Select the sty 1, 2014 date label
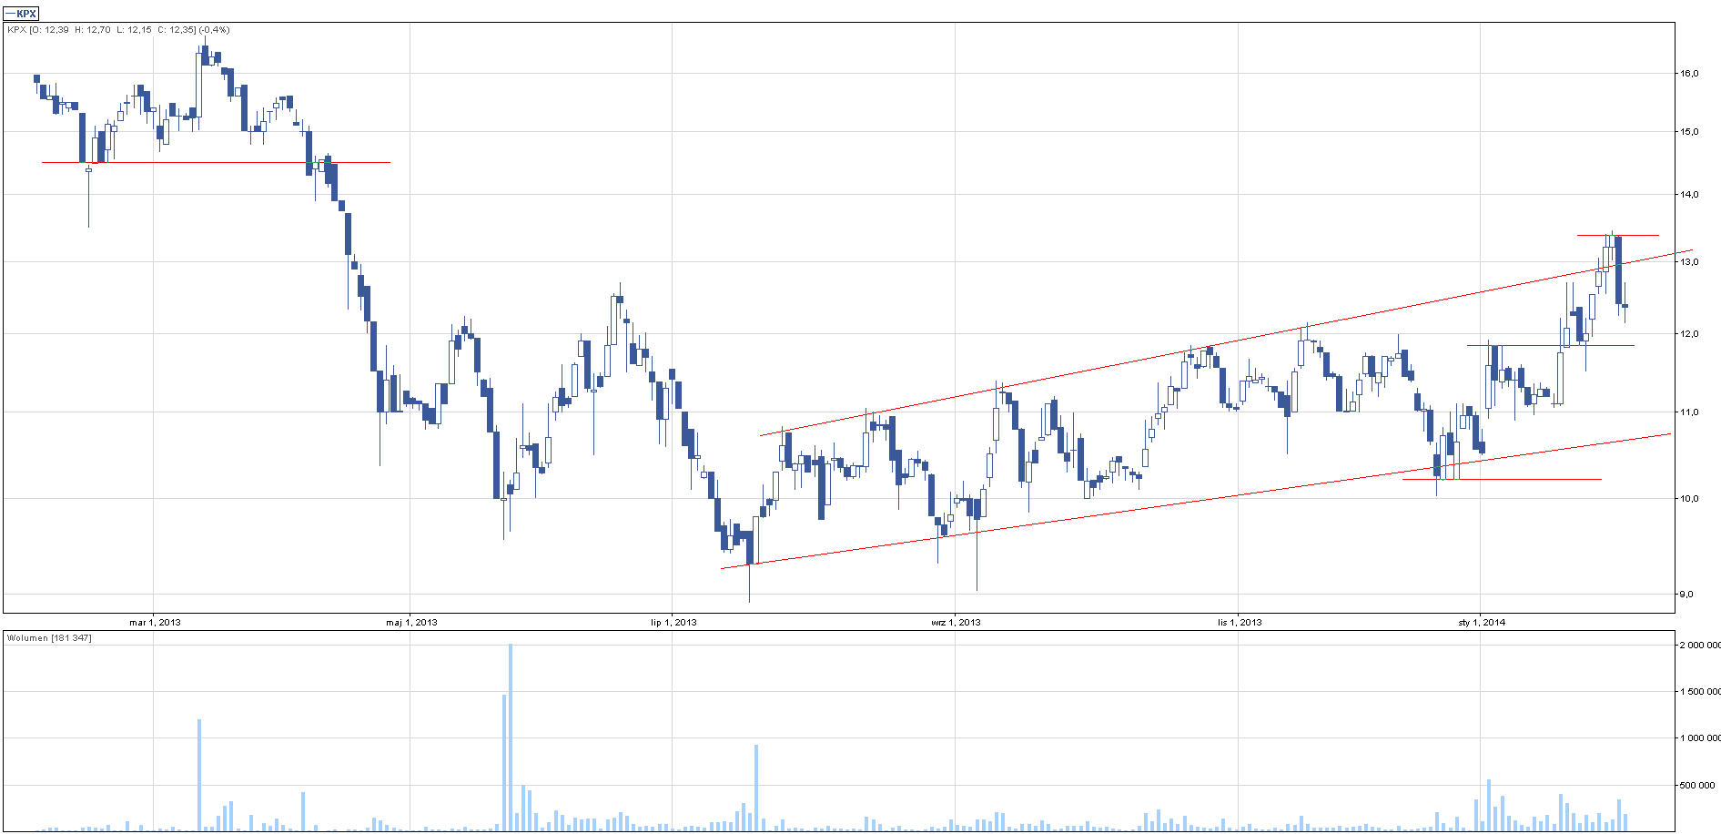 click(x=1482, y=623)
